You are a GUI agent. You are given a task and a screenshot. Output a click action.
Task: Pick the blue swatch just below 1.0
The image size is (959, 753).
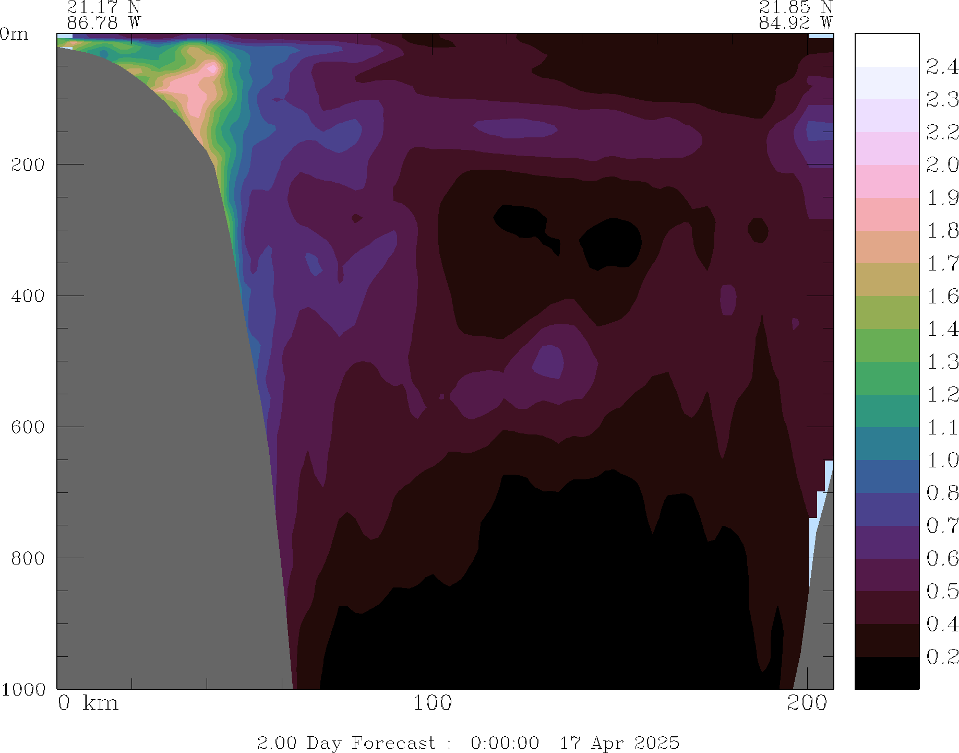[886, 476]
